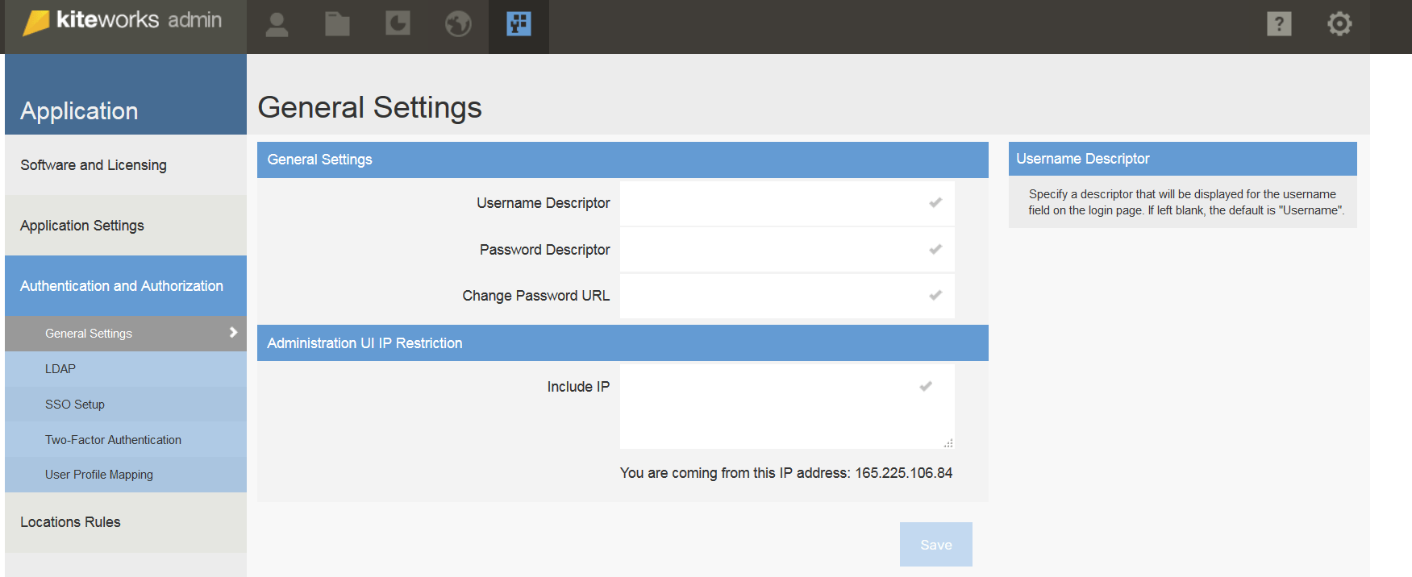Click inside the Include IP text area
This screenshot has height=577, width=1412.
click(x=787, y=406)
